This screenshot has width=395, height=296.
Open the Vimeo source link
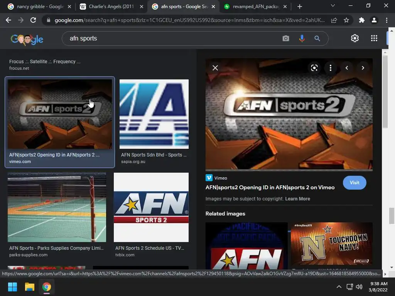[216, 178]
